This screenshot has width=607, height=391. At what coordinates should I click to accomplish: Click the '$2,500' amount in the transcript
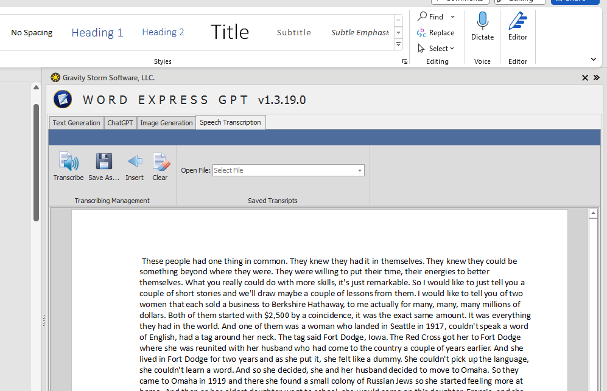click(276, 315)
